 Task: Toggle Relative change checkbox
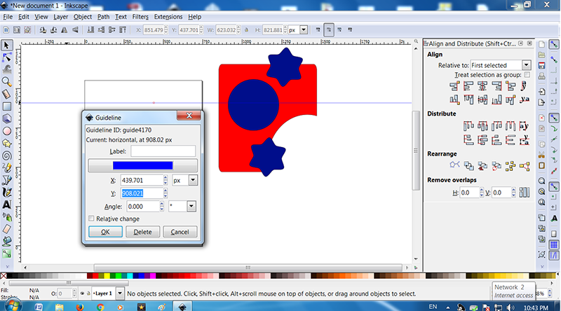click(x=92, y=219)
